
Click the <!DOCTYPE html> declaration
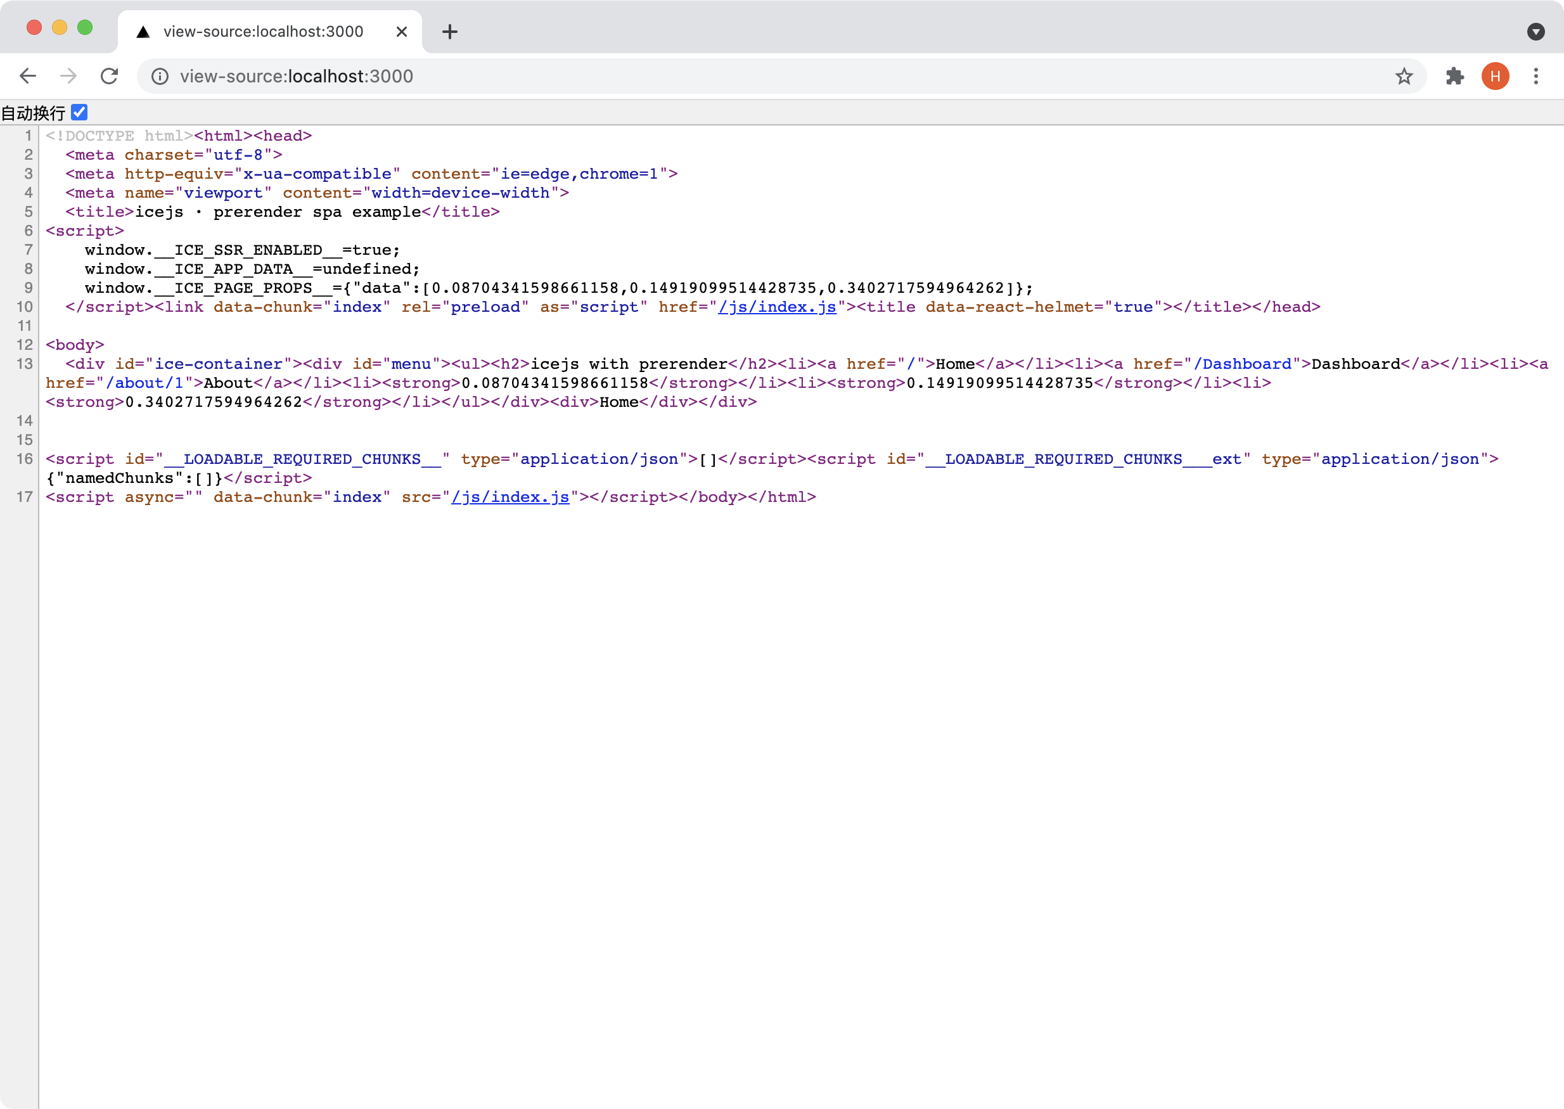(120, 136)
